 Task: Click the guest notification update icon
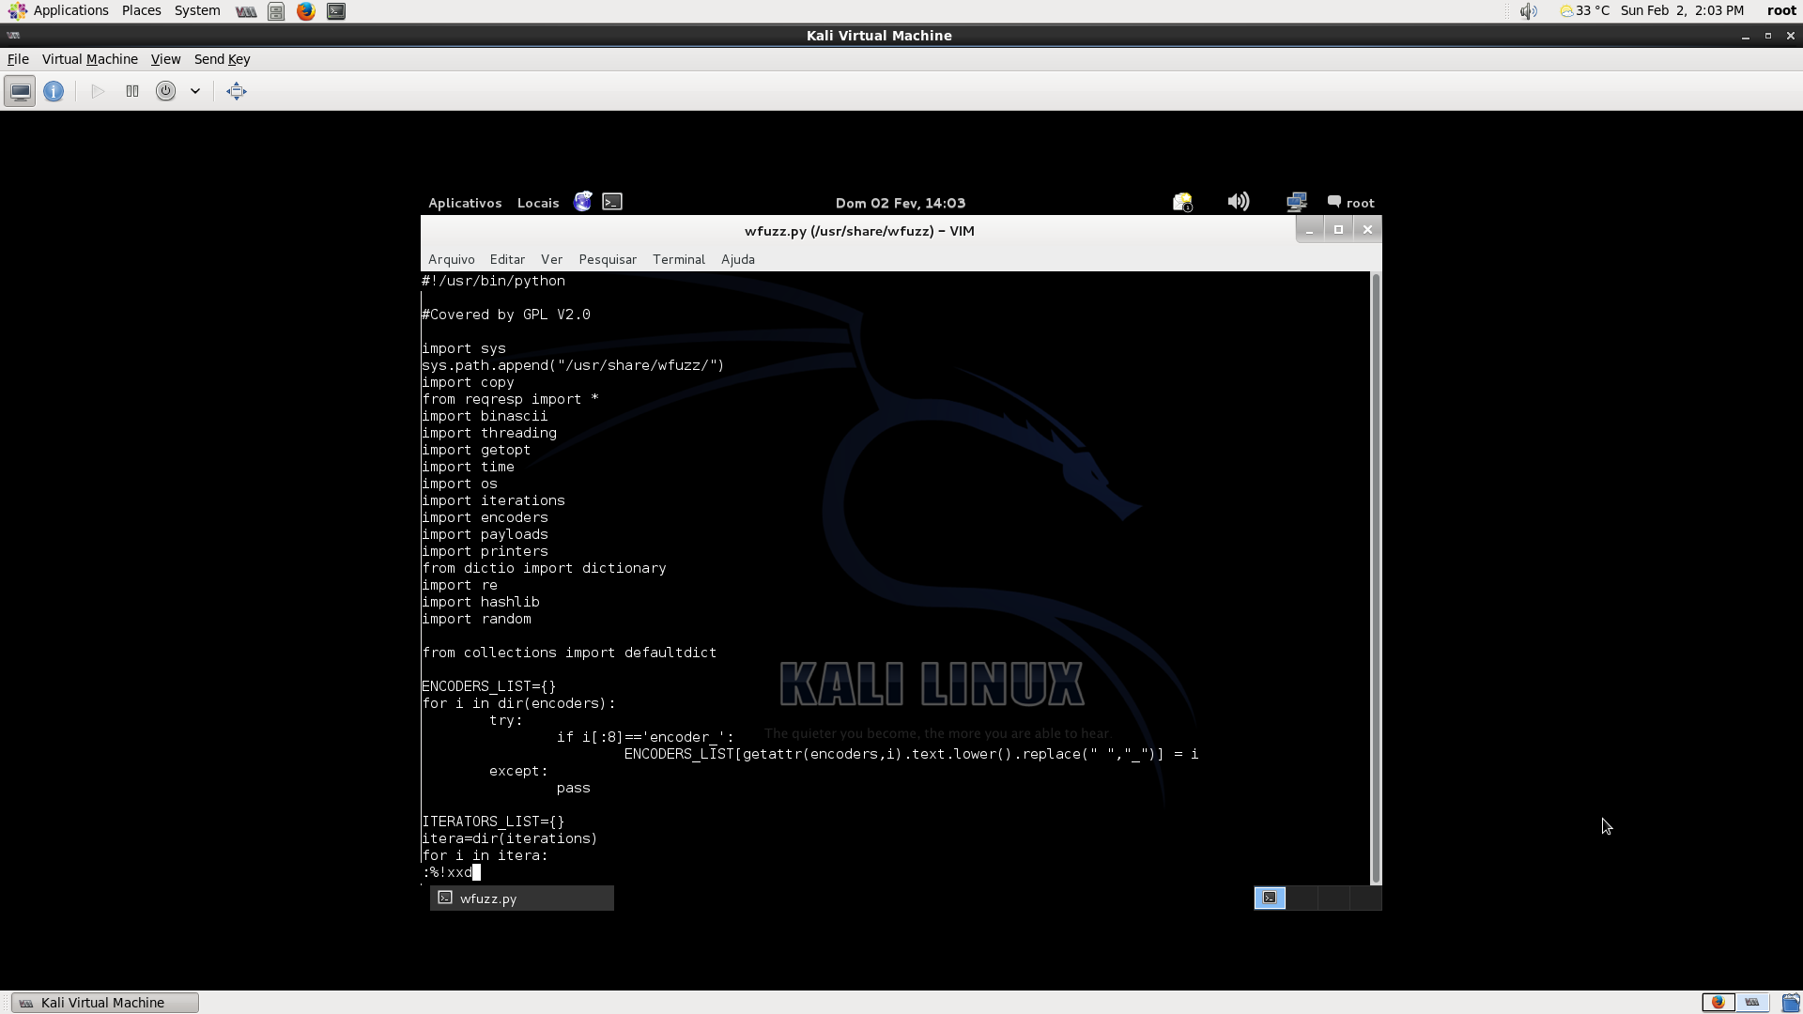pos(1182,202)
